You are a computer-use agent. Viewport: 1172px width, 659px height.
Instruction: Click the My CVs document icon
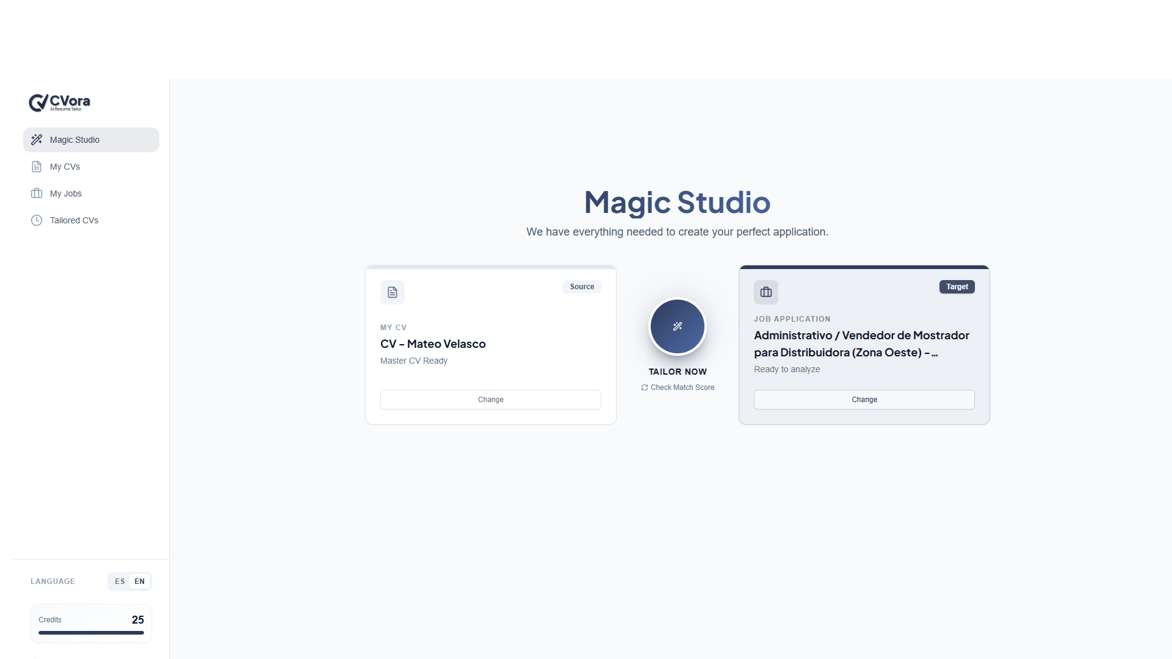(37, 167)
